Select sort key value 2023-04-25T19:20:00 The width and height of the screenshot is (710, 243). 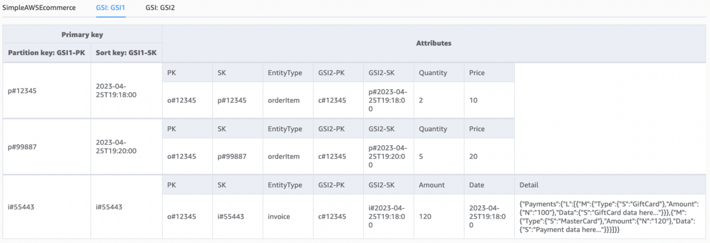(117, 146)
